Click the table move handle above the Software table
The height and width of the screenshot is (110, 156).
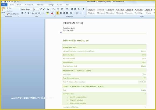[61, 32]
